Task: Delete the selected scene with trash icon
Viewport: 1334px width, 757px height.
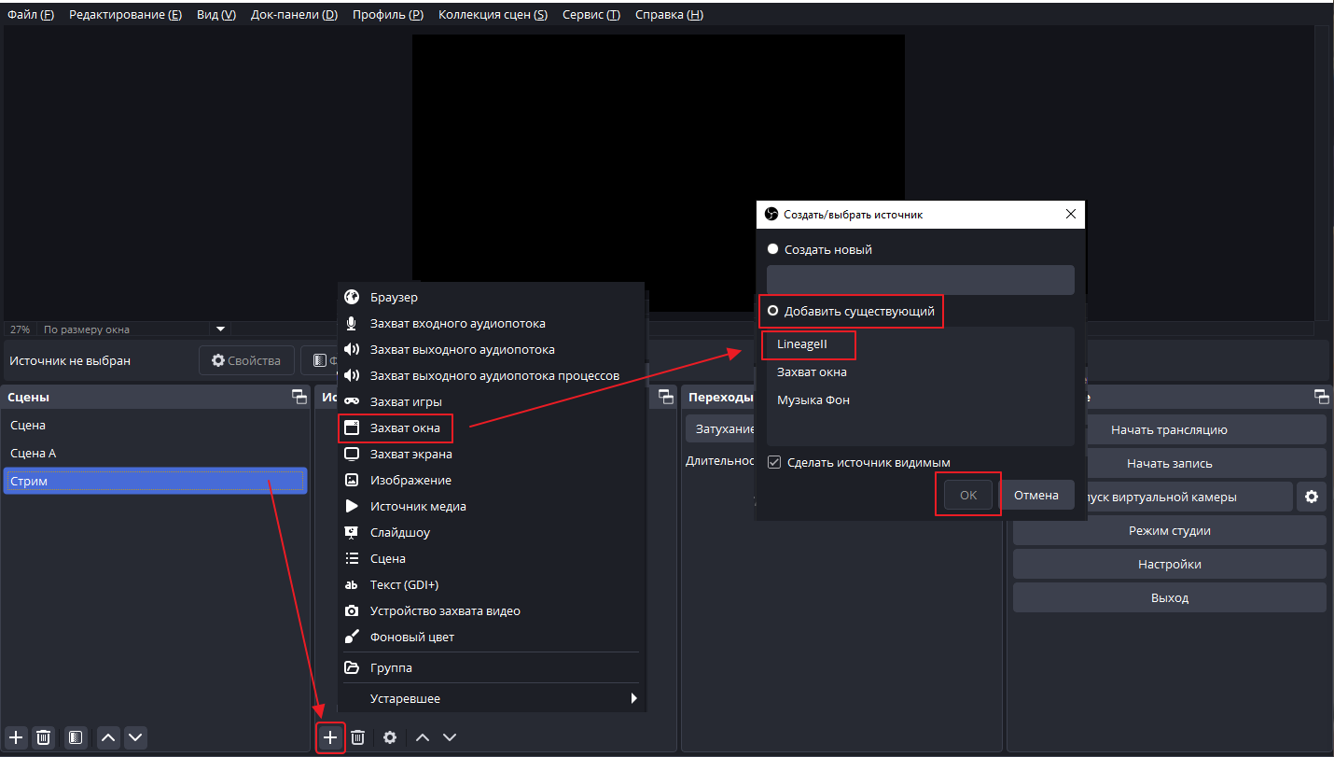Action: coord(43,737)
